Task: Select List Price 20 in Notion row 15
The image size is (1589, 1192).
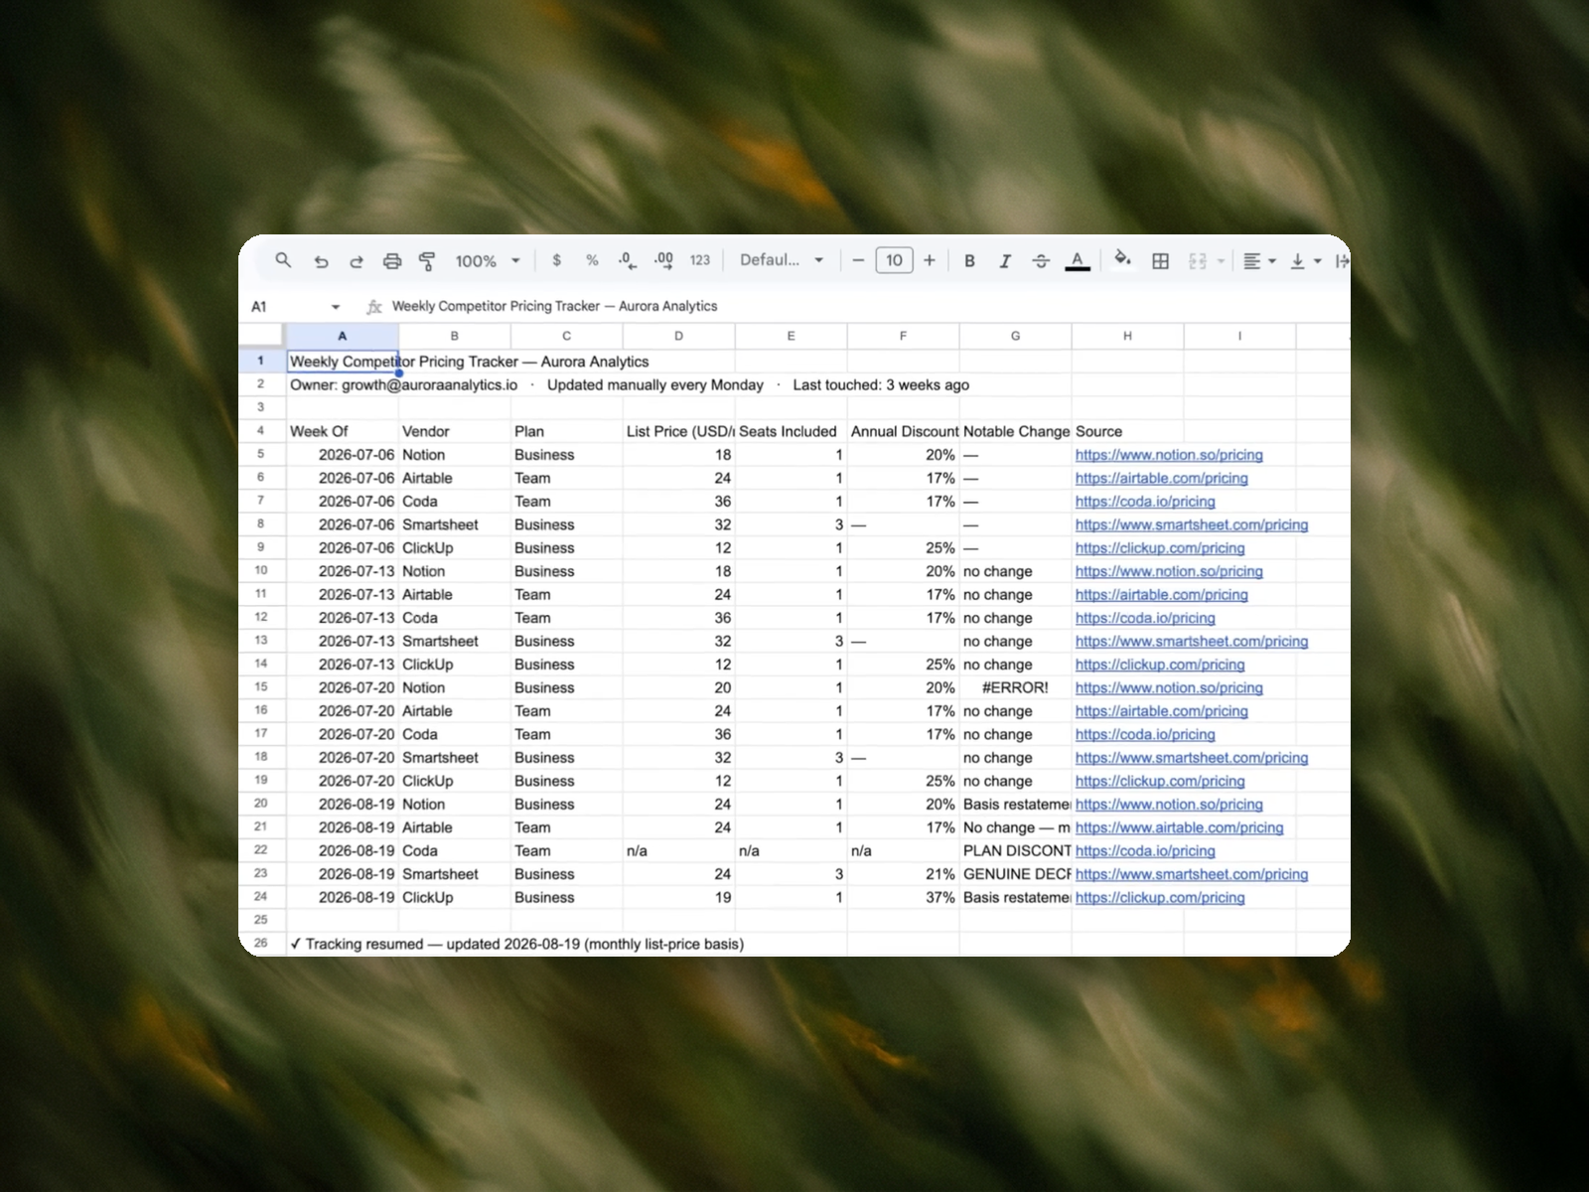Action: pos(679,687)
